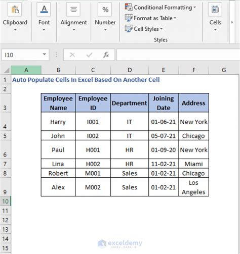Click the Cell Styles icon
The image size is (240, 254).
pyautogui.click(x=129, y=29)
